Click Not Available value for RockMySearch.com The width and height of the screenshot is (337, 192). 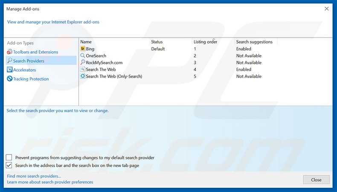click(249, 63)
